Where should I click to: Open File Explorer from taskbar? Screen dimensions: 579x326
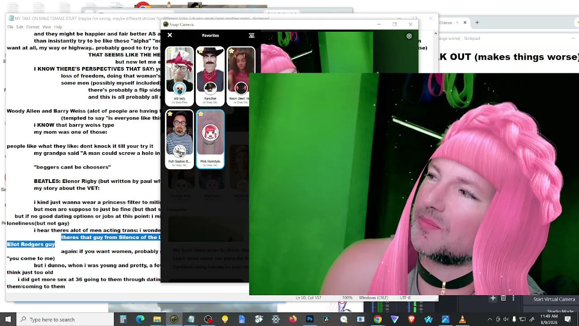click(157, 320)
